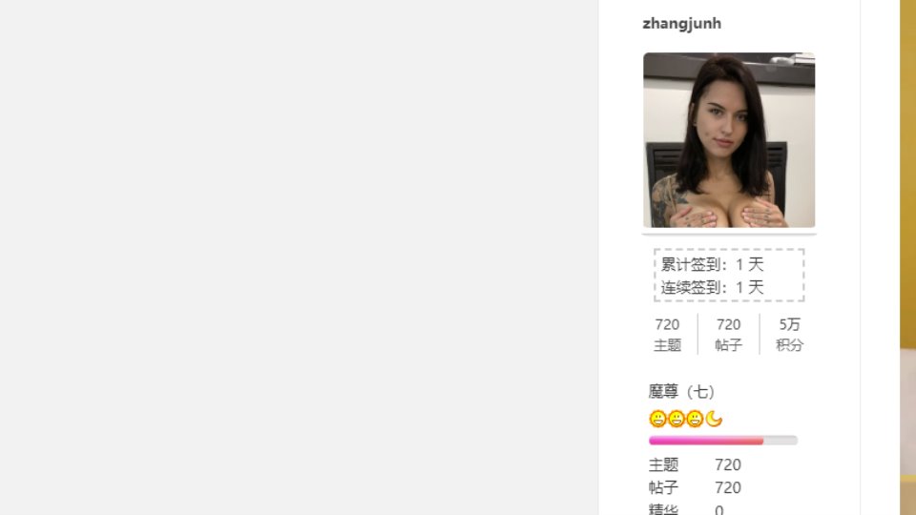Select the 主题 720 row in stats list
916x515 pixels.
click(696, 464)
